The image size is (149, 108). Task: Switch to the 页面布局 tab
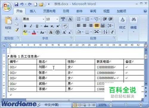coord(49,11)
